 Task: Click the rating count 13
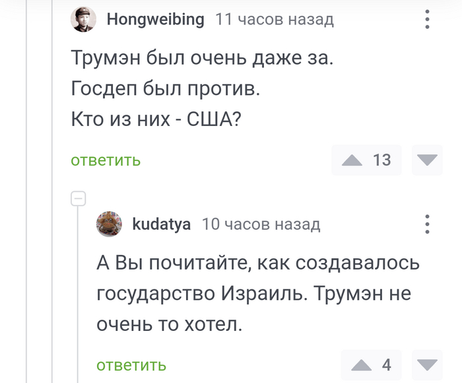pyautogui.click(x=381, y=160)
